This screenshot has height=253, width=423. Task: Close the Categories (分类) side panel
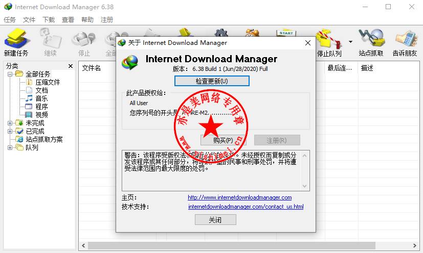coord(71,66)
